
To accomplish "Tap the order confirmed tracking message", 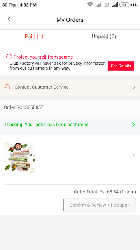I will point(47,125).
